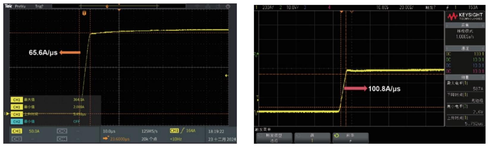Click the Keysight Technologies logo
Image resolution: width=489 pixels, height=152 pixels.
[465, 16]
